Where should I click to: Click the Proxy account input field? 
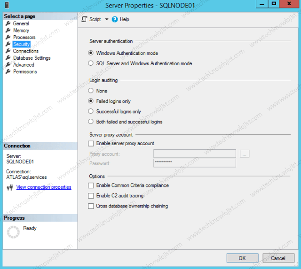(195, 154)
